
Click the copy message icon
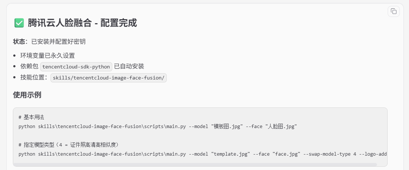pyautogui.click(x=394, y=11)
